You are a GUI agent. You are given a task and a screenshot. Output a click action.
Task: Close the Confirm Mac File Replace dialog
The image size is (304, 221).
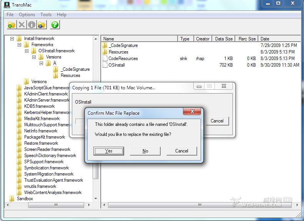pyautogui.click(x=192, y=111)
